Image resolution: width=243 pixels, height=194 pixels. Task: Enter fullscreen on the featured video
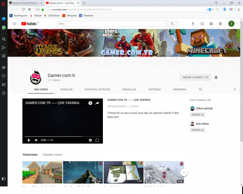tap(97, 140)
